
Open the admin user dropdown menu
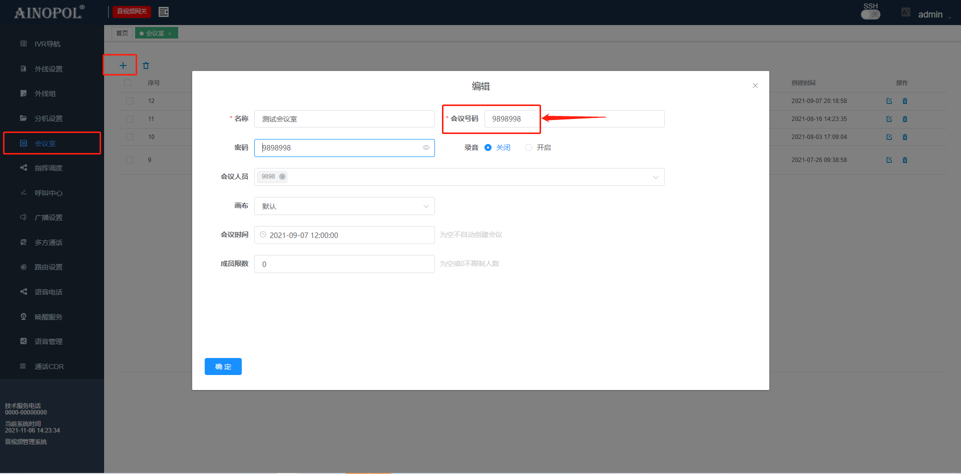(x=933, y=14)
